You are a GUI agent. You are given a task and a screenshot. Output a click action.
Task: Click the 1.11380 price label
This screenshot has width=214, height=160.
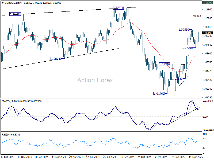(15, 14)
